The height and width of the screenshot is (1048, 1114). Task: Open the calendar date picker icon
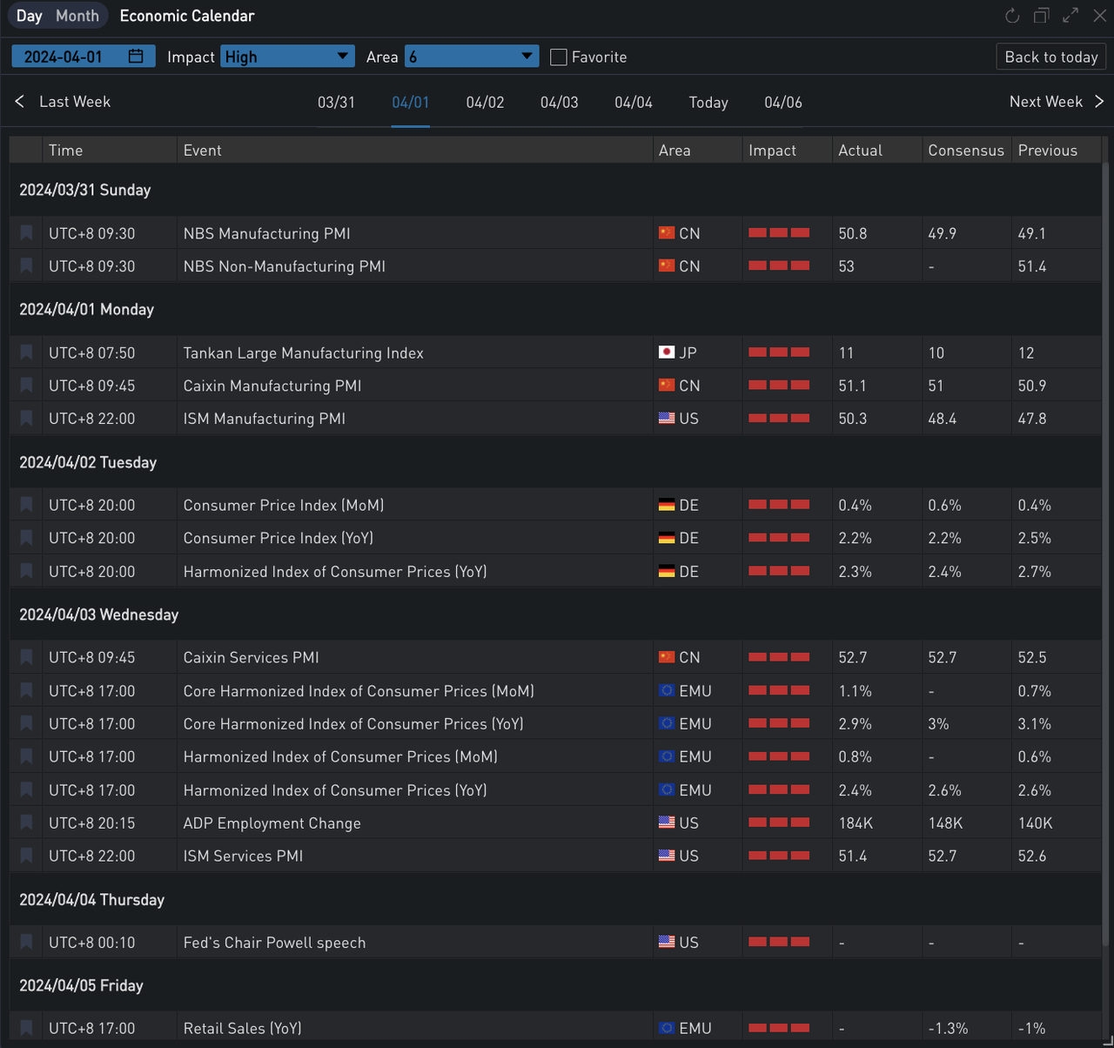point(136,57)
